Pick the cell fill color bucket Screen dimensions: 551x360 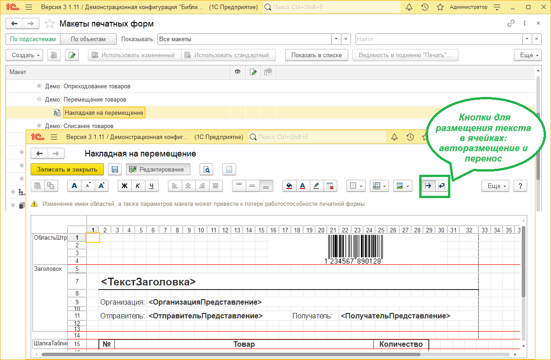[289, 186]
